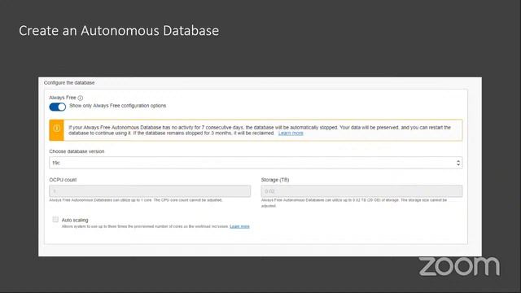Toggle the Always Free configuration switch
This screenshot has height=293, width=521.
pyautogui.click(x=58, y=107)
